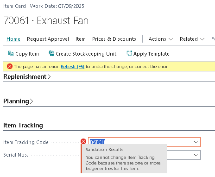The height and width of the screenshot is (177, 215).
Task: Open the Related menu
Action: click(x=192, y=39)
